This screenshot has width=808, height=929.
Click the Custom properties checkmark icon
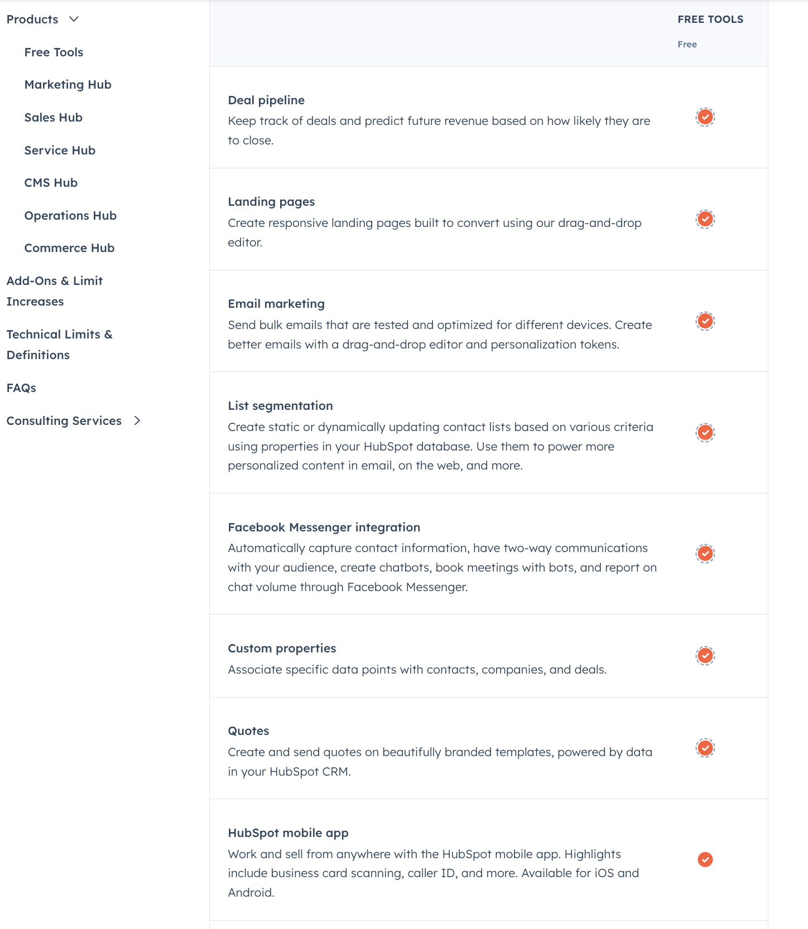(705, 656)
